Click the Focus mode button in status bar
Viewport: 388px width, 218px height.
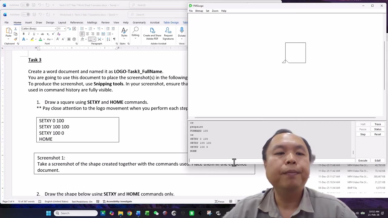coord(219,202)
